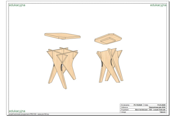This screenshot has height=116, width=175.
Task: Click the dark curved connector on left stool
Action: (x=61, y=69)
